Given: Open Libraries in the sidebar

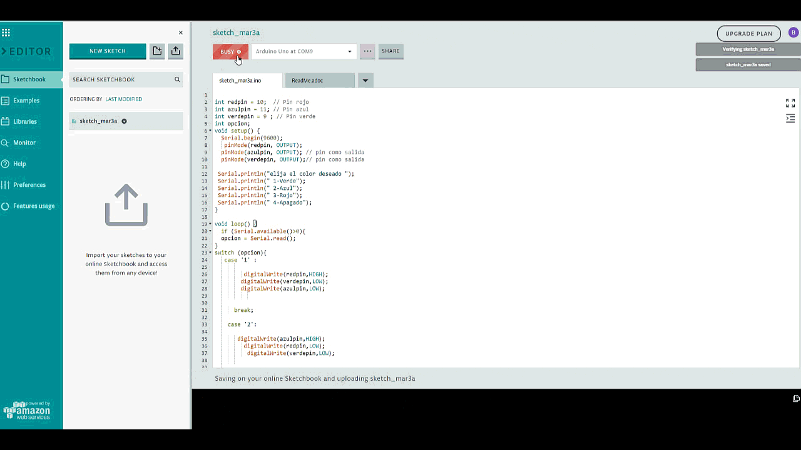Looking at the screenshot, I should tap(25, 121).
